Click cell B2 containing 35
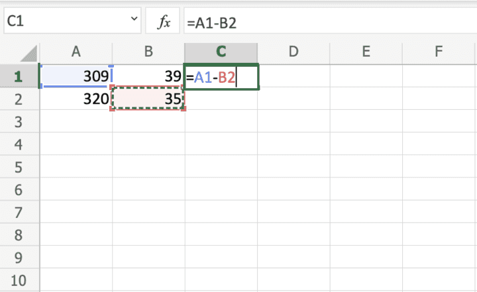The image size is (477, 292). 148,99
